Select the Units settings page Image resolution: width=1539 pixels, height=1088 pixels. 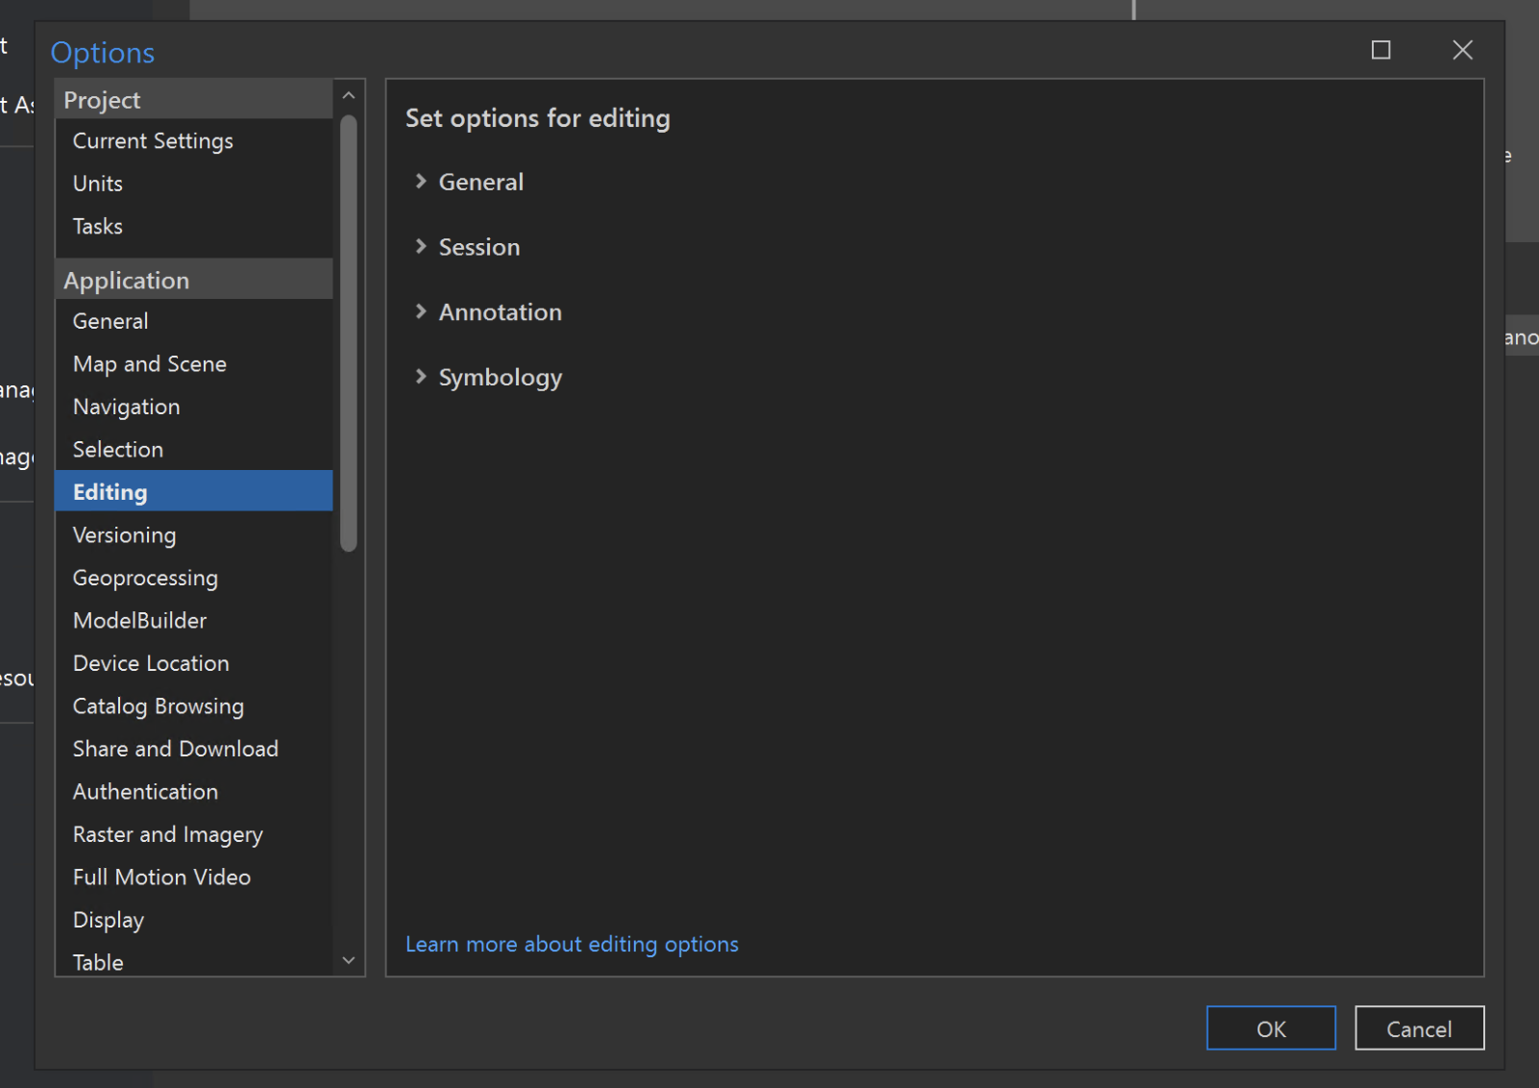point(97,184)
